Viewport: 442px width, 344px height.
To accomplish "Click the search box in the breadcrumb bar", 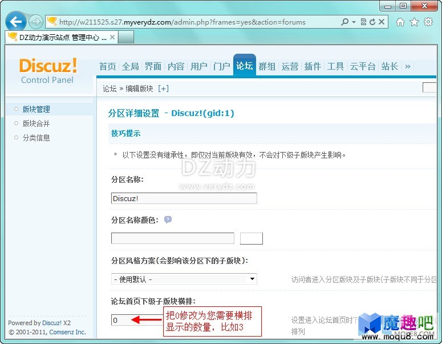I will (429, 87).
